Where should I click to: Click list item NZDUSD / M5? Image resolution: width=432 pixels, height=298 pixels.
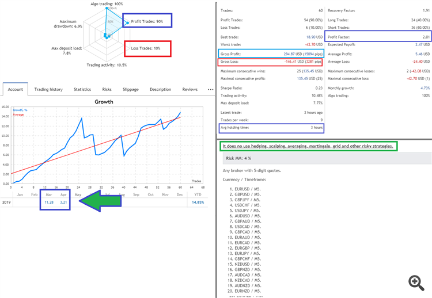point(248,264)
